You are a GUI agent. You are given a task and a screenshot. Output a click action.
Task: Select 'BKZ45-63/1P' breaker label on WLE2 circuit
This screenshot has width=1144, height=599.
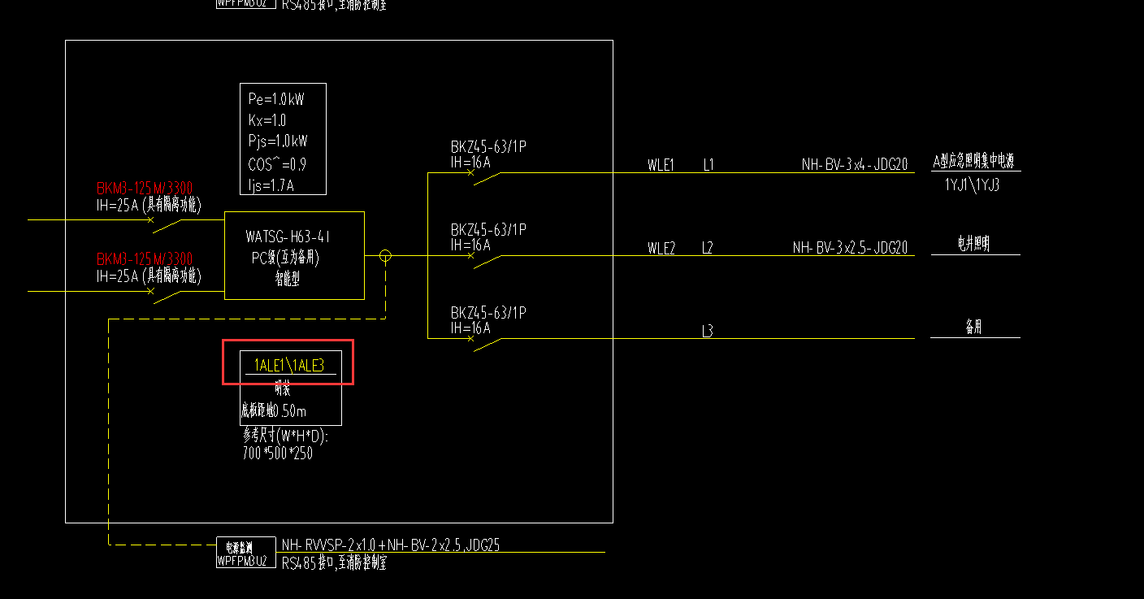(489, 231)
